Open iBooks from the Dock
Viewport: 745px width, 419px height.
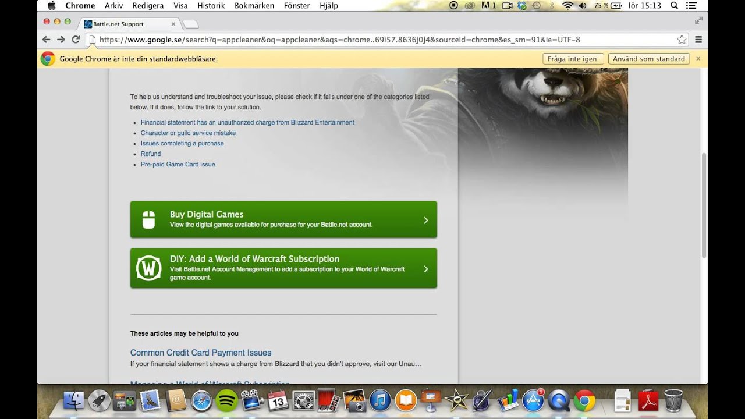click(406, 401)
